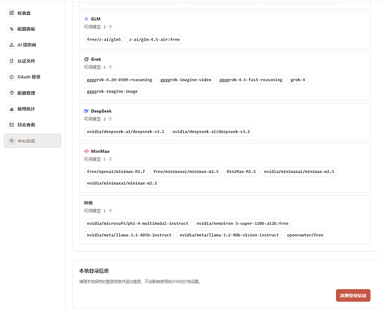Viewport: 383px width, 309px height.
Task: Click the 中心信息 gear icon
Action: coord(12,141)
